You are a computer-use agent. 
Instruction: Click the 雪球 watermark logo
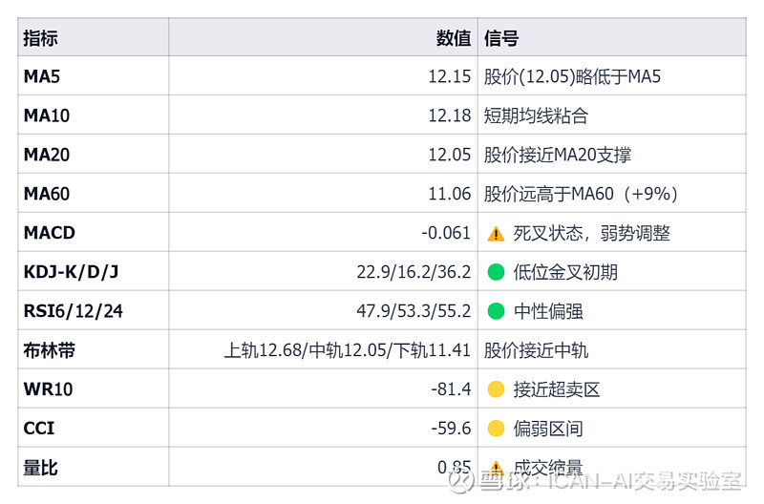464,480
